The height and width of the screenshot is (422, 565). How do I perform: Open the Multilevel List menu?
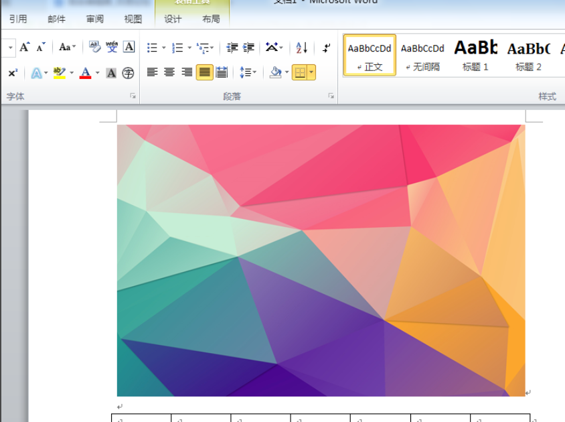[205, 48]
